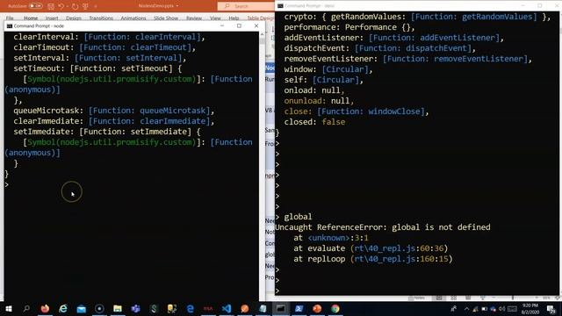Image resolution: width=562 pixels, height=316 pixels.
Task: Switch to the Slide Show ribbon tab
Action: click(166, 18)
